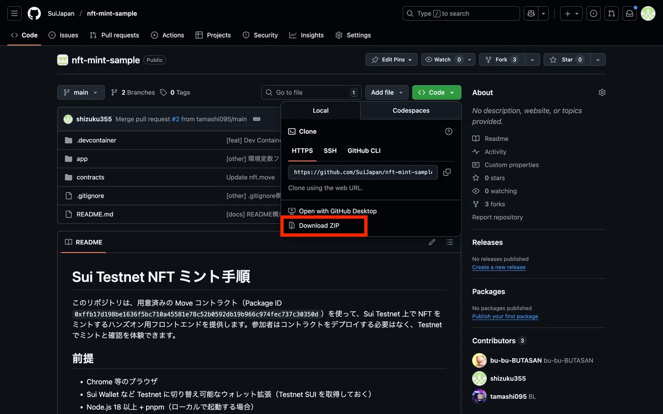The height and width of the screenshot is (414, 663).
Task: Switch to the Projects tab
Action: coord(213,35)
